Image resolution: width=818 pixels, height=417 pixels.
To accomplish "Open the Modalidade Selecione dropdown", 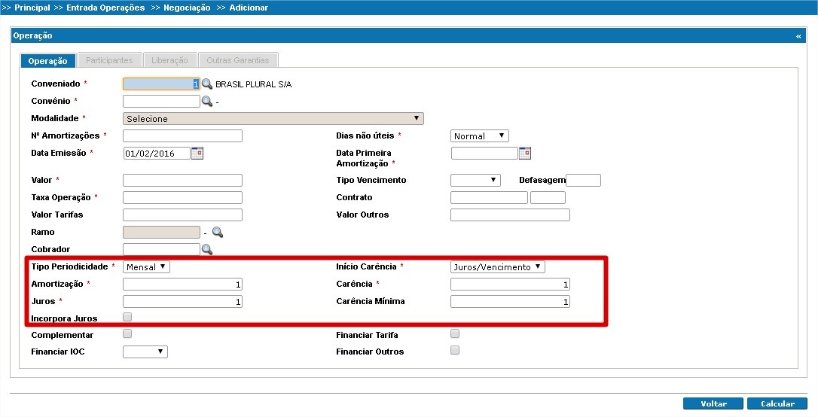I will pos(273,119).
